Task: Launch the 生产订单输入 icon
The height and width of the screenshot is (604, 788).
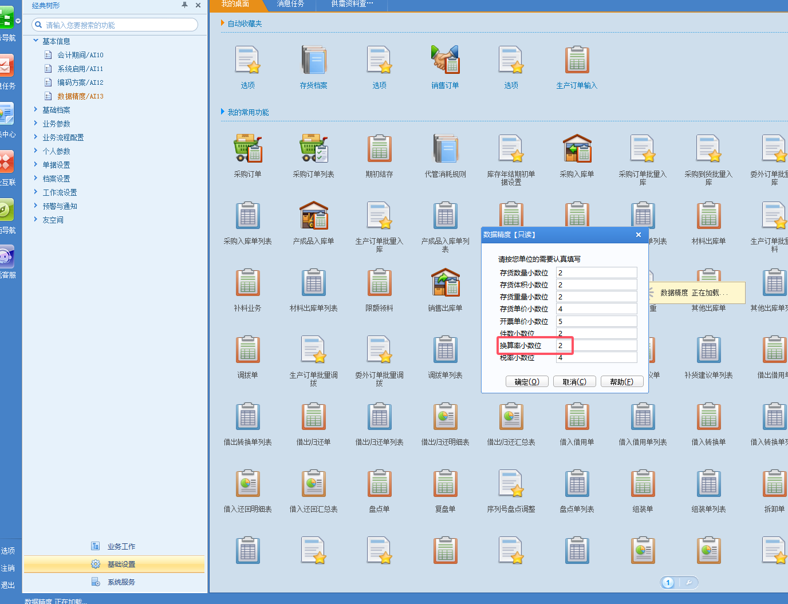Action: pos(577,60)
